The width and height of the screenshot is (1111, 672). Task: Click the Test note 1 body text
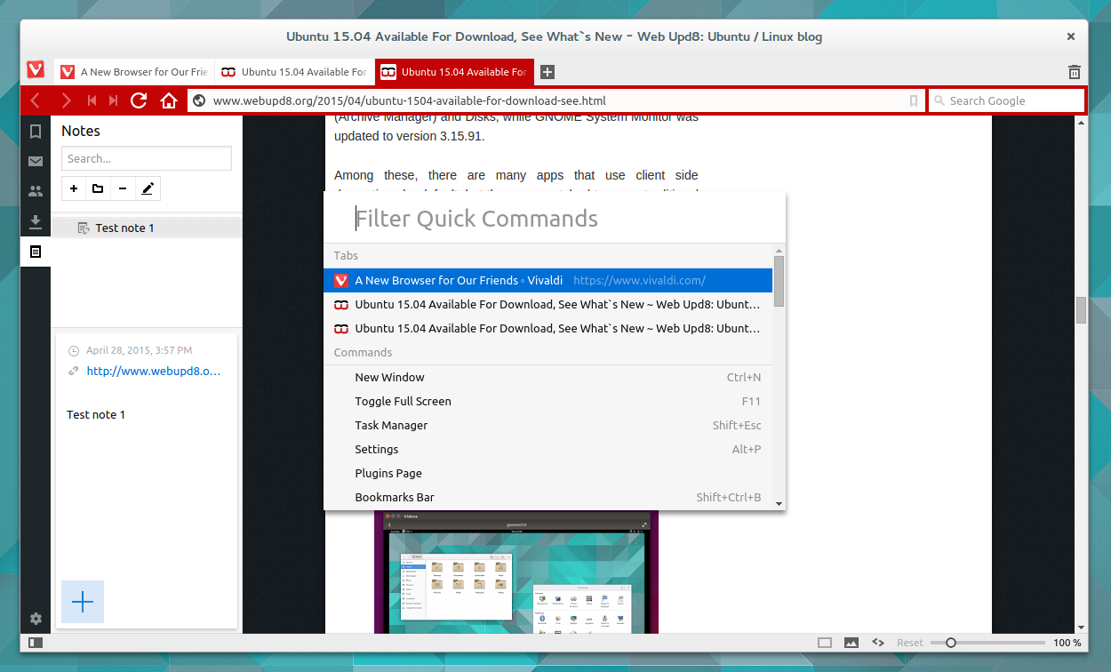tap(96, 414)
